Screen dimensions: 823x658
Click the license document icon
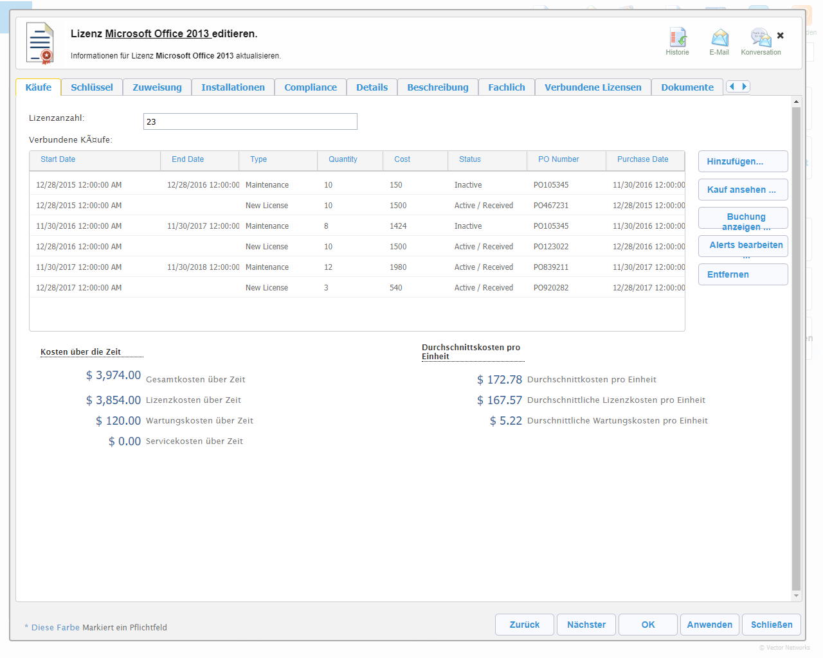(x=40, y=43)
